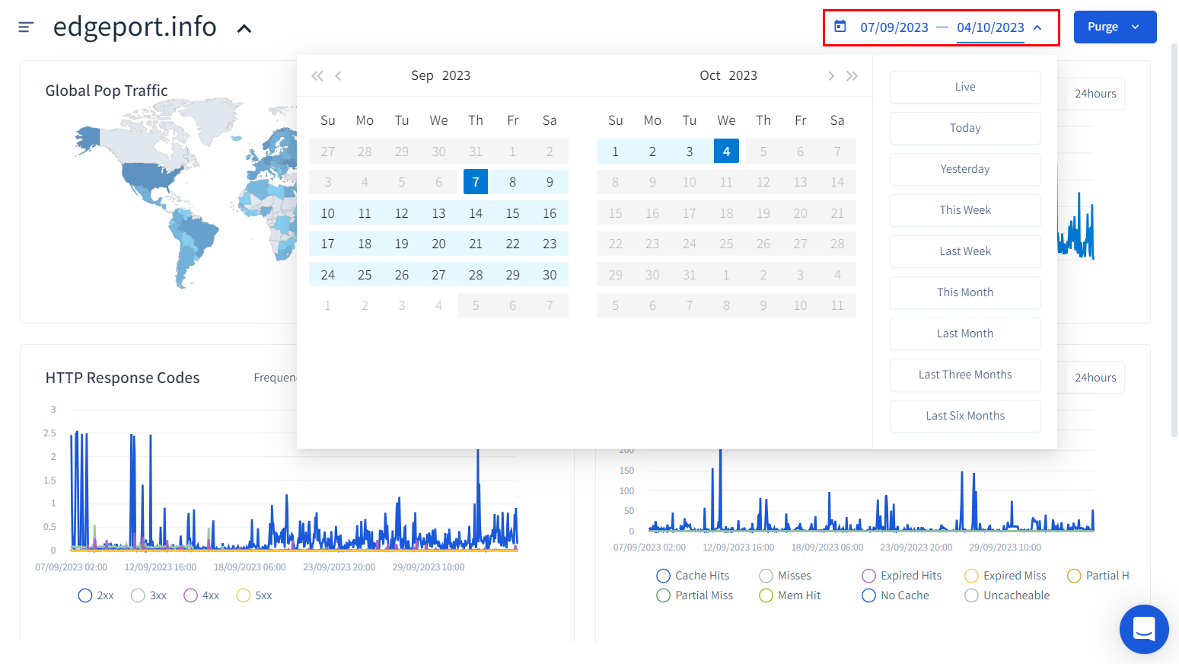Jump to previous year with double-left arrow
1179x664 pixels.
tap(317, 75)
